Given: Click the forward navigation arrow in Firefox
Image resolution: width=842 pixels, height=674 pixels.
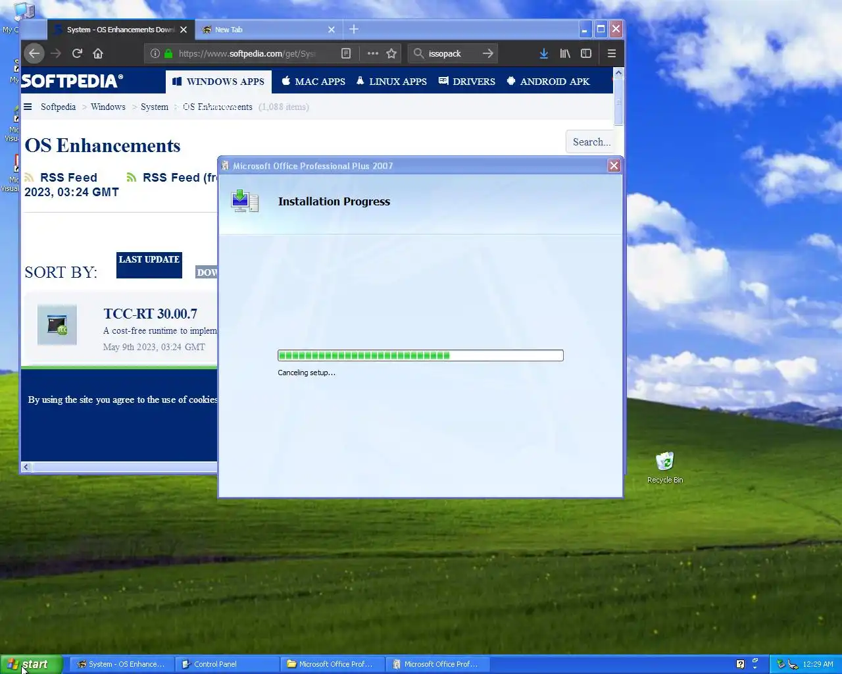Looking at the screenshot, I should [56, 53].
